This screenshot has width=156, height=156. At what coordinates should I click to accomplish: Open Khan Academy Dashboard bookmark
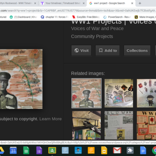click(x=23, y=17)
